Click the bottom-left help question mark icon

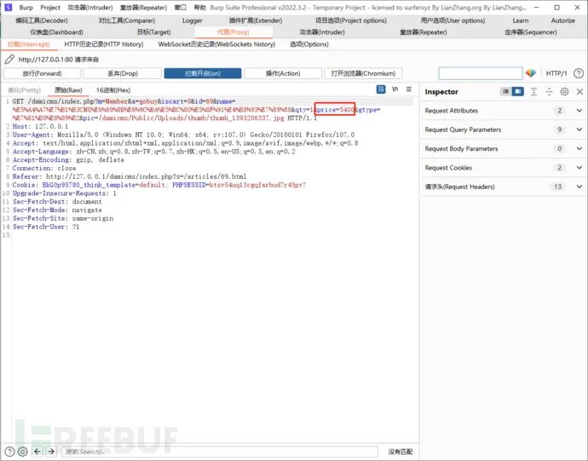(x=9, y=452)
